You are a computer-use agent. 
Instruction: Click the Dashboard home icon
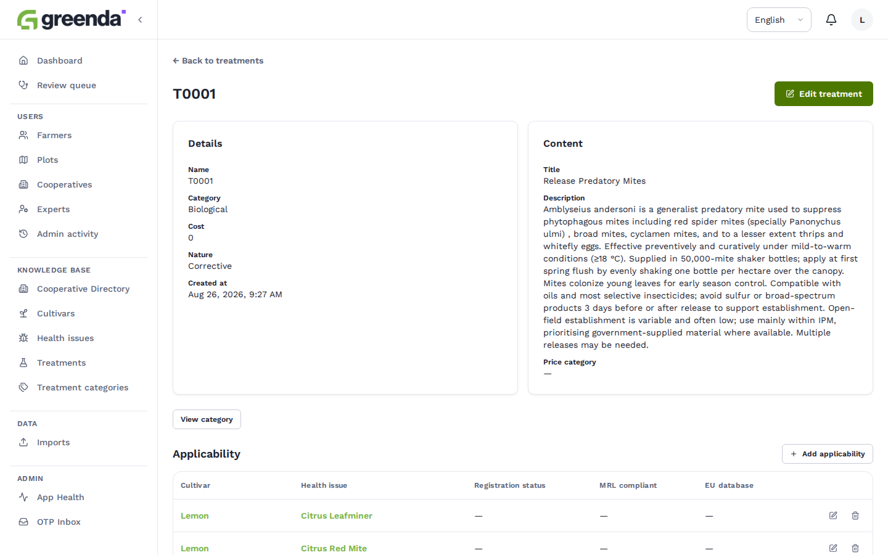[x=23, y=60]
